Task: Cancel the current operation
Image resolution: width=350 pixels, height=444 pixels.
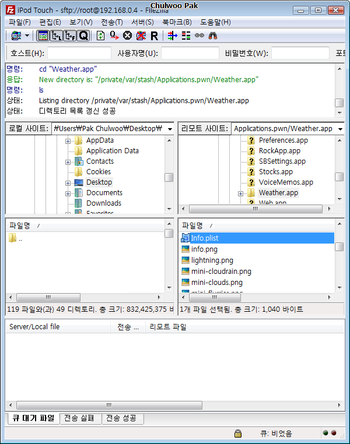Action: 128,36
